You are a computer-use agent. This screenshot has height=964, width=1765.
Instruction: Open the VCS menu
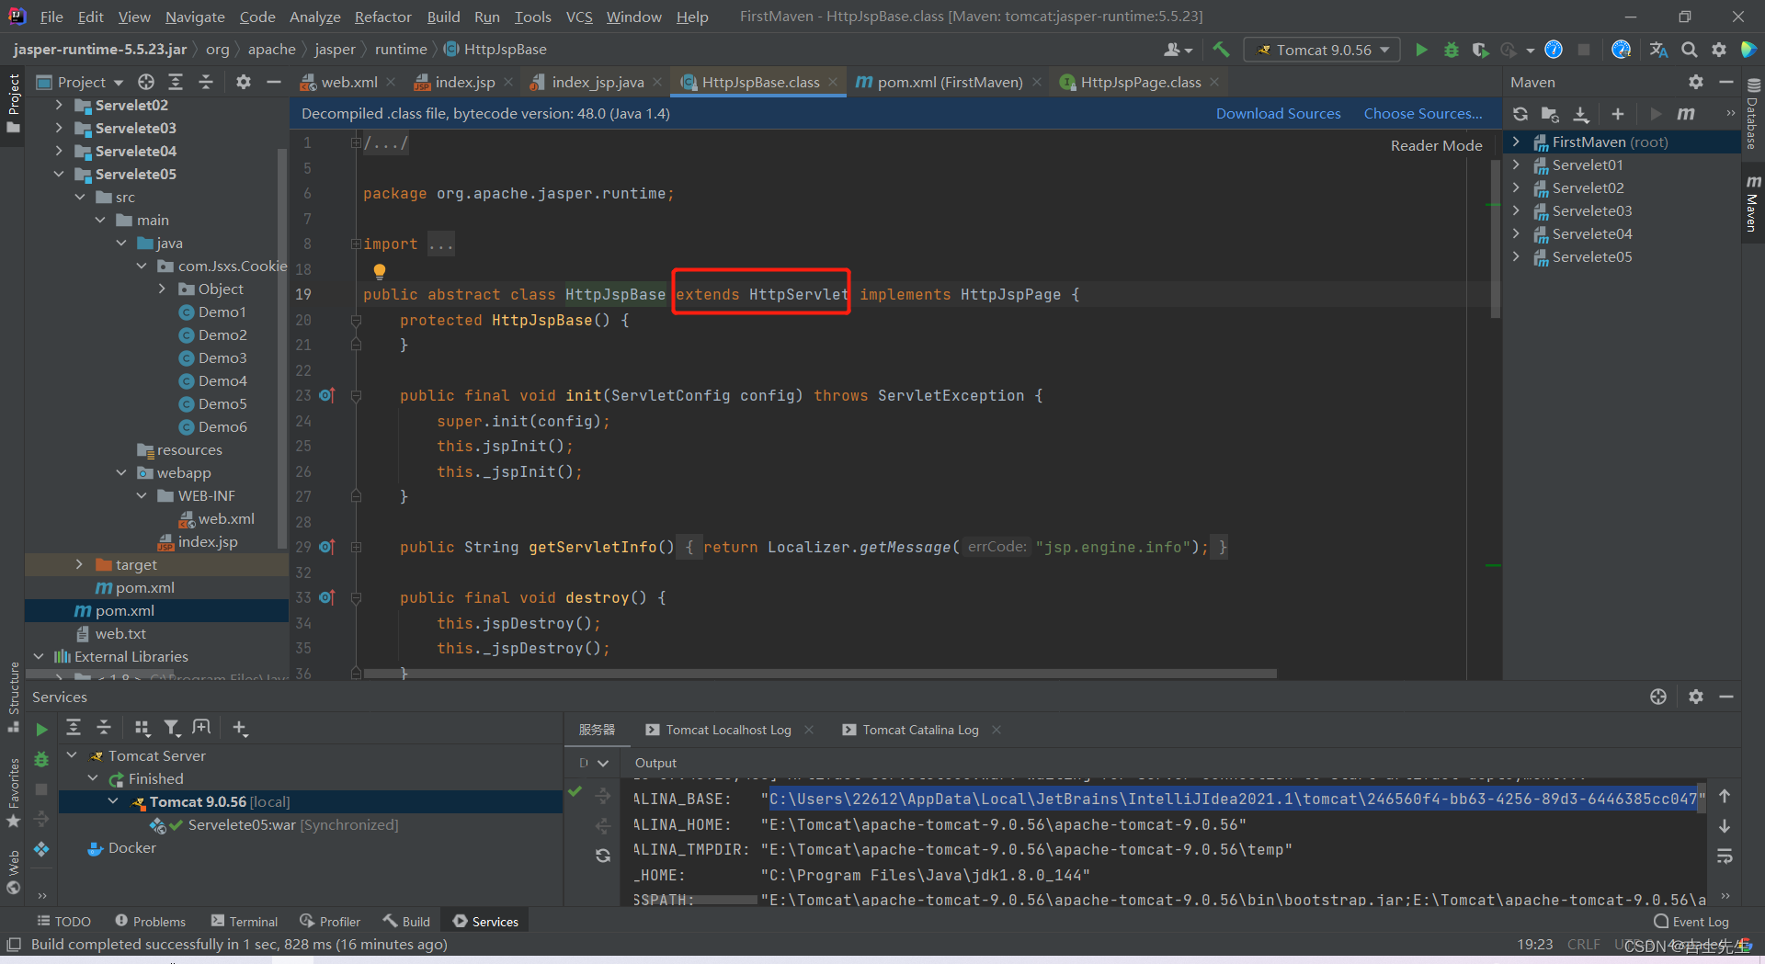pyautogui.click(x=579, y=17)
